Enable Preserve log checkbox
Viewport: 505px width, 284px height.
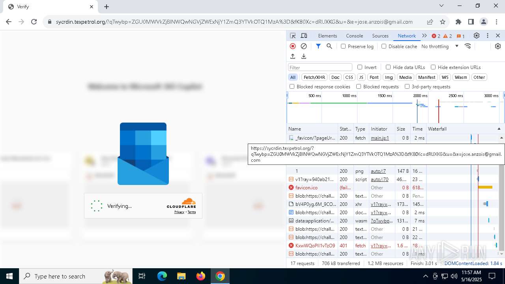pyautogui.click(x=343, y=46)
